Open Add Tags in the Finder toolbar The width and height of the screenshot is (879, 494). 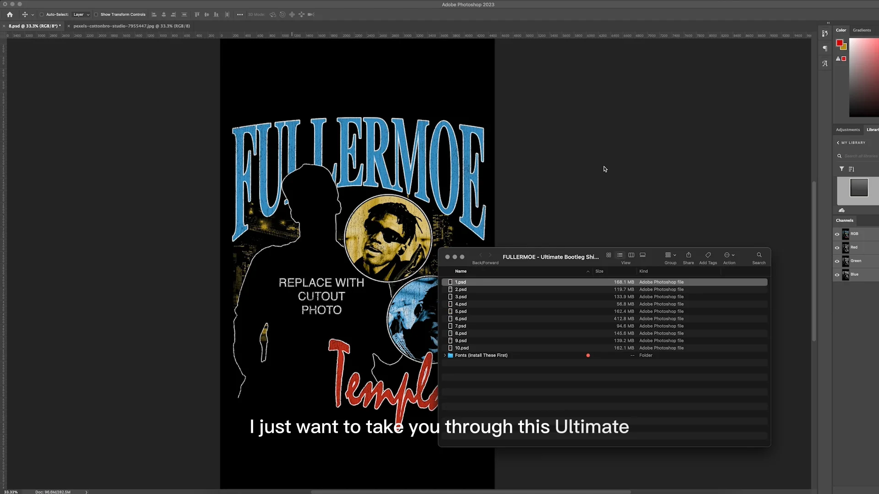click(x=708, y=255)
